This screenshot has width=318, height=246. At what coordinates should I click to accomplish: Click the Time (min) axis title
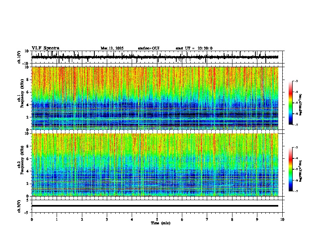pyautogui.click(x=161, y=223)
